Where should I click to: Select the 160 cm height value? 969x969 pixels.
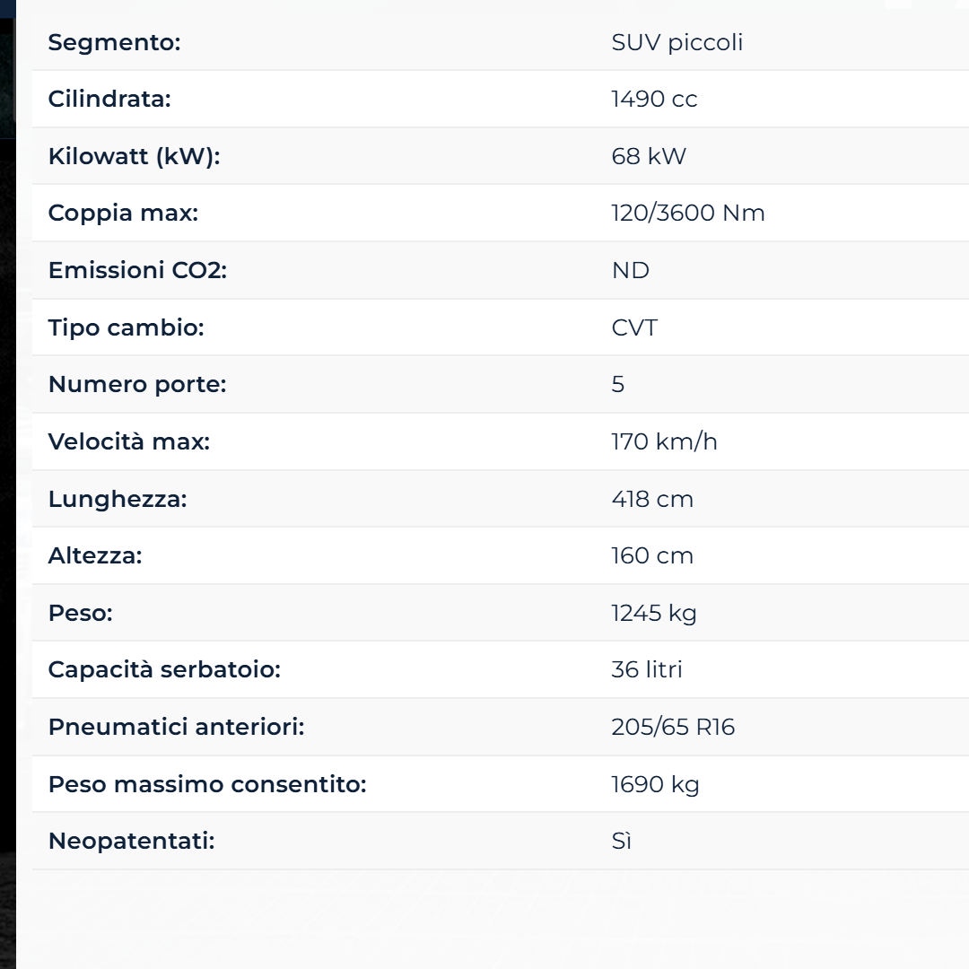[652, 555]
